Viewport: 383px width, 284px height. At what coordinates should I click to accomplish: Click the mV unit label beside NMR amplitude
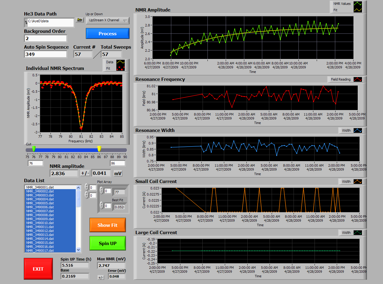pyautogui.click(x=118, y=173)
